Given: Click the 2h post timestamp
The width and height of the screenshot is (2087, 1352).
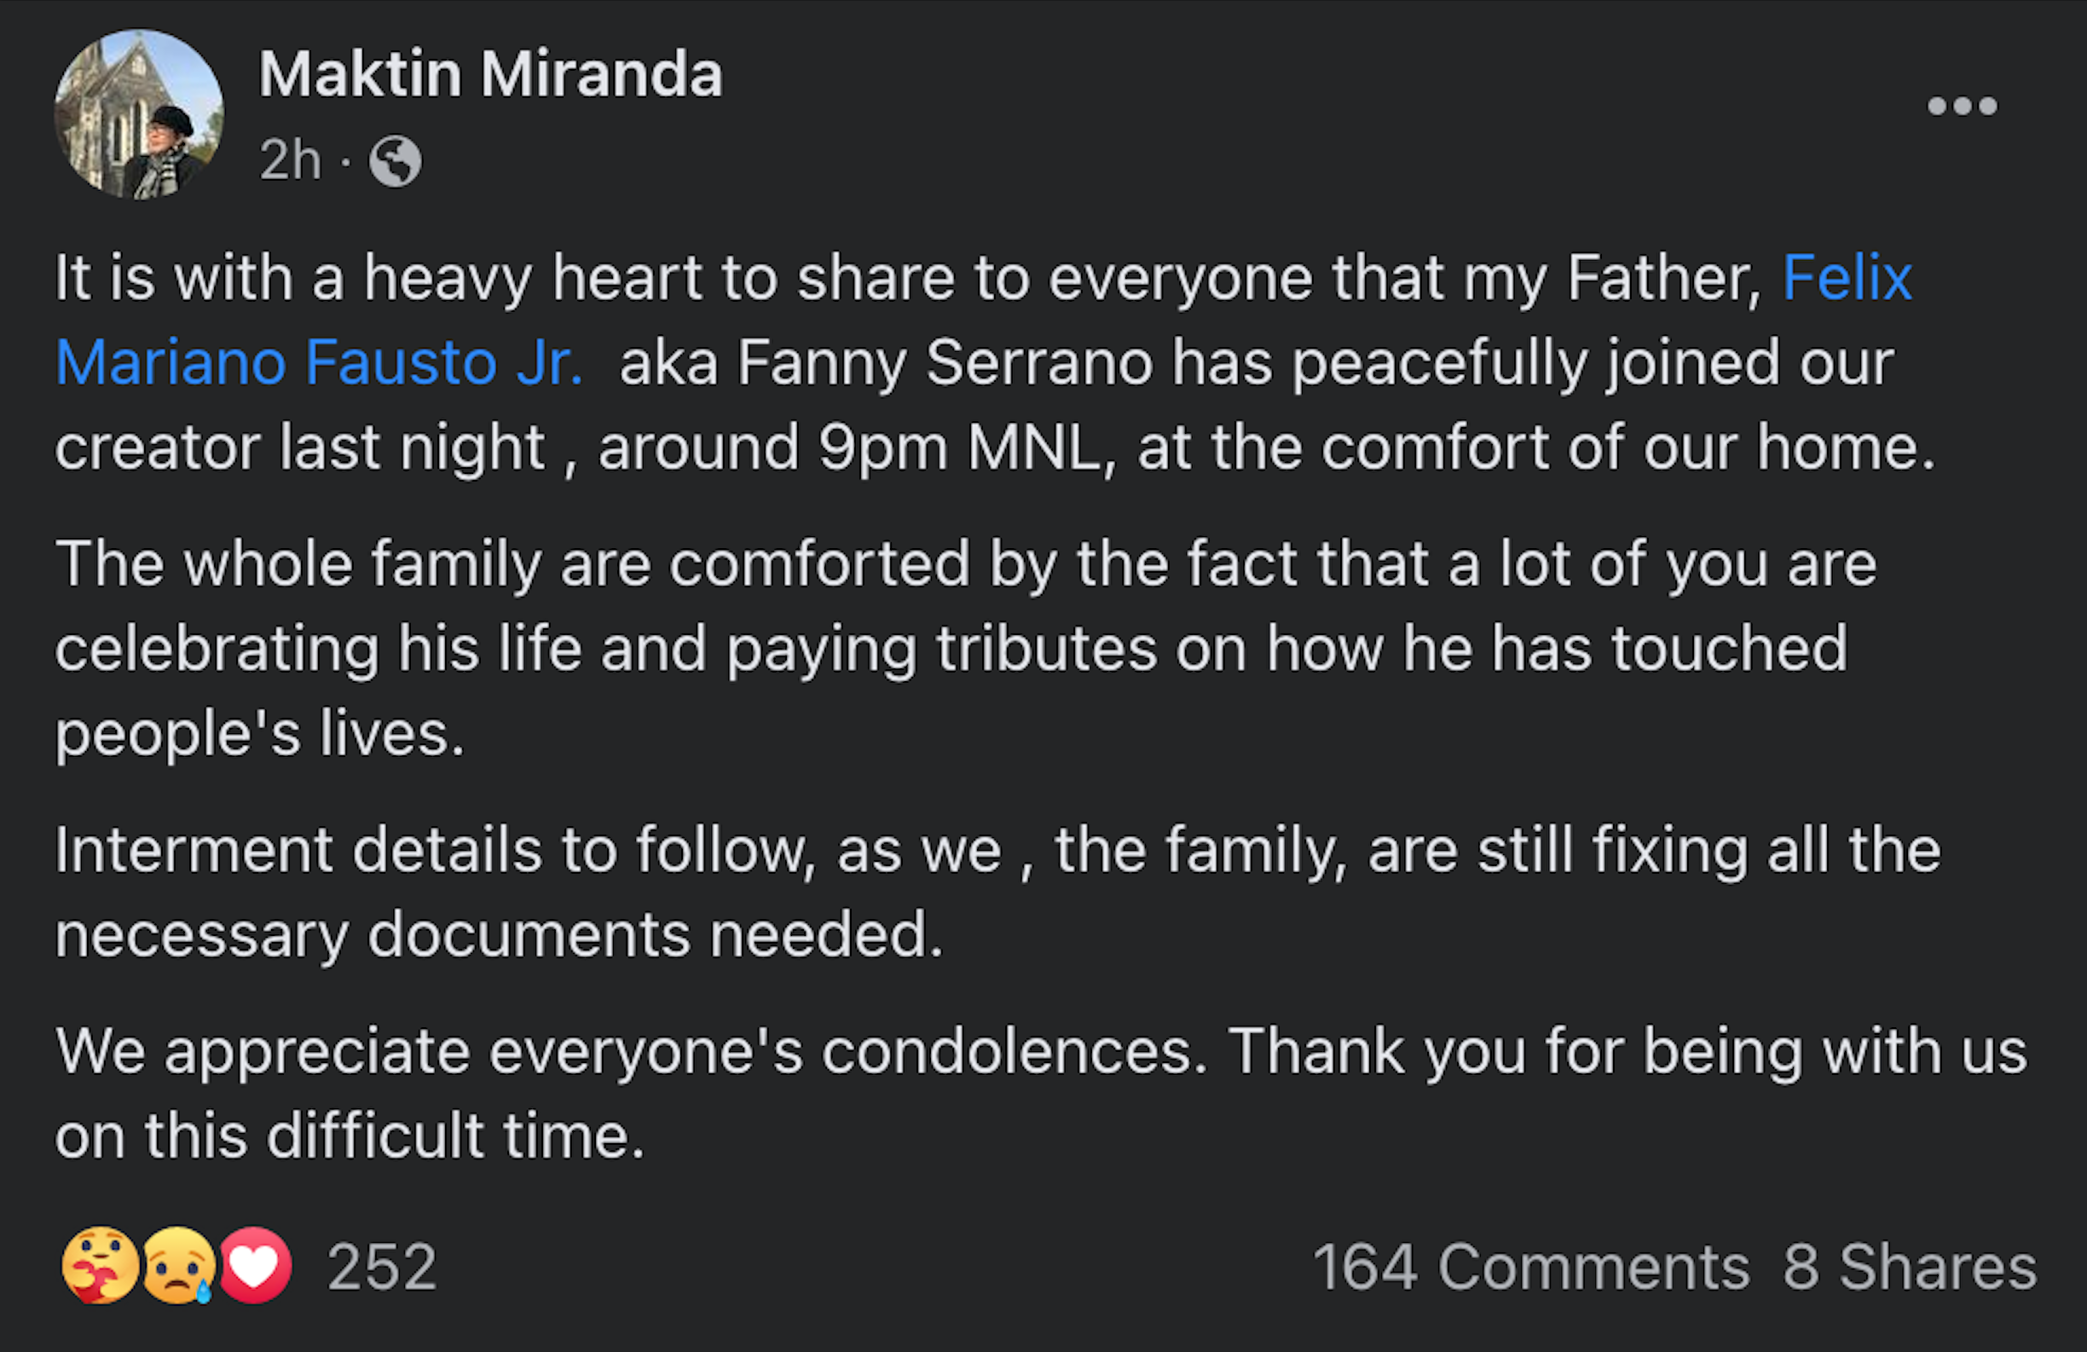Looking at the screenshot, I should tap(289, 160).
